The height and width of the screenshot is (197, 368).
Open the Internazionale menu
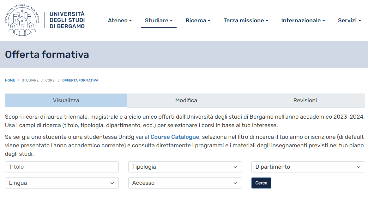coord(303,20)
